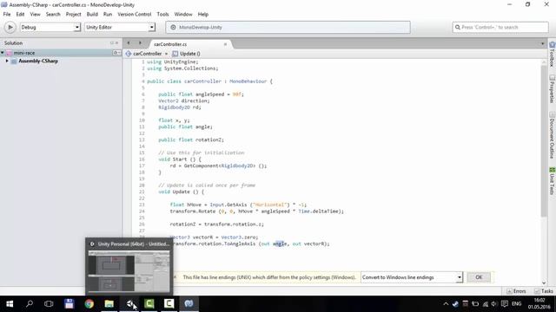Open the Tools menu

tap(162, 14)
